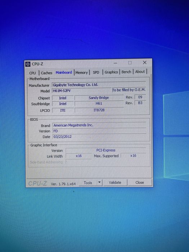Expand the Tools dropdown arrow
This screenshot has width=189, height=252.
tap(99, 183)
